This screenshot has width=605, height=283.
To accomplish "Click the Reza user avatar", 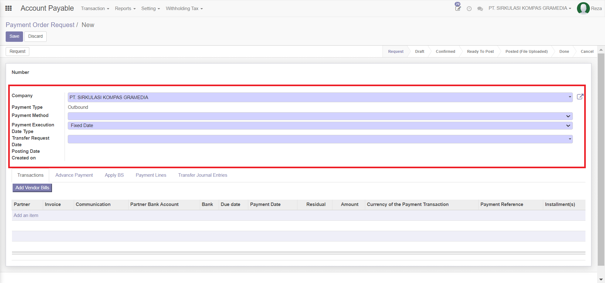I will click(x=583, y=8).
